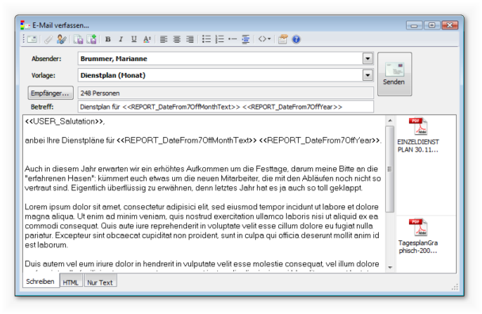
Task: Click the save-as template icon with green marker
Action: [x=92, y=40]
